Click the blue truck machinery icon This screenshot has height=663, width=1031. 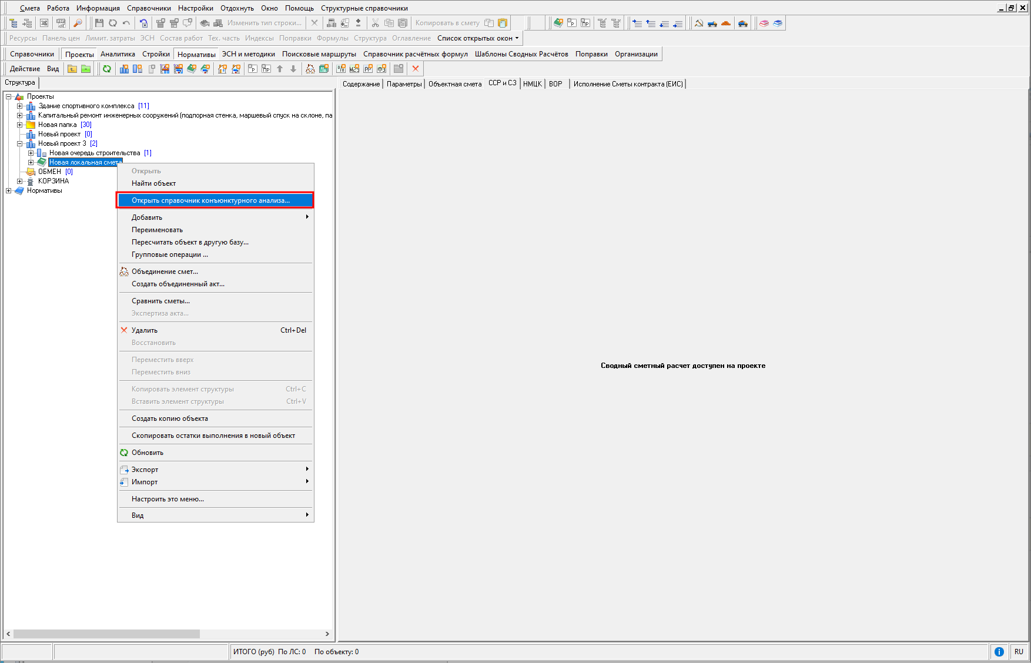coord(712,23)
